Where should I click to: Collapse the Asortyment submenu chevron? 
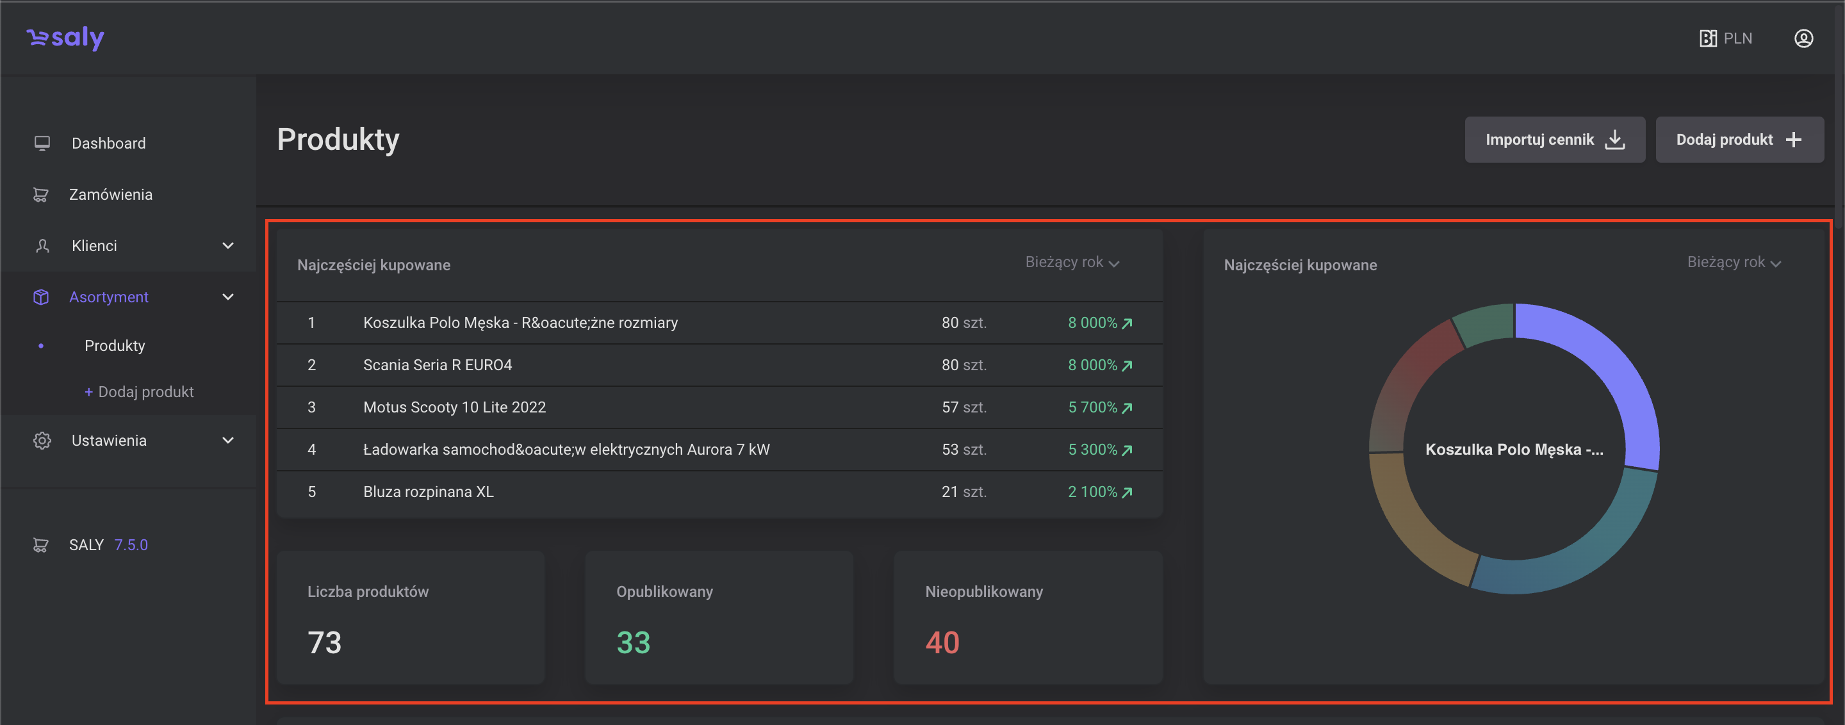(228, 297)
